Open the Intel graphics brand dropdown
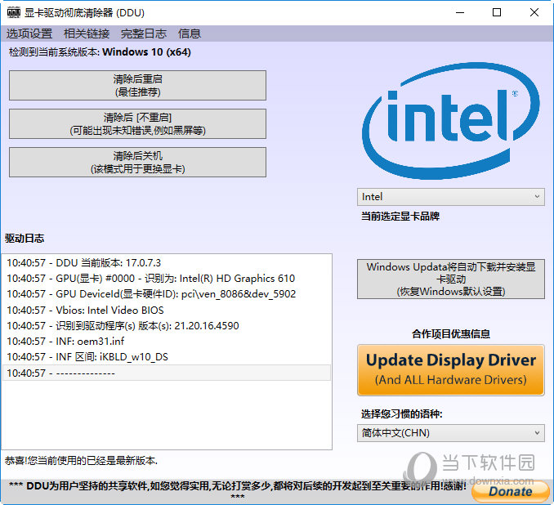554x505 pixels. click(x=451, y=197)
